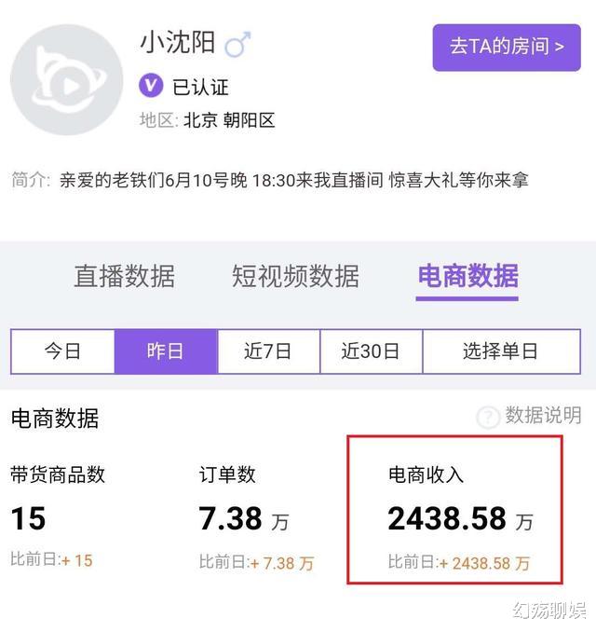Open the 选择单日 date picker
The width and height of the screenshot is (596, 632).
[x=501, y=351]
